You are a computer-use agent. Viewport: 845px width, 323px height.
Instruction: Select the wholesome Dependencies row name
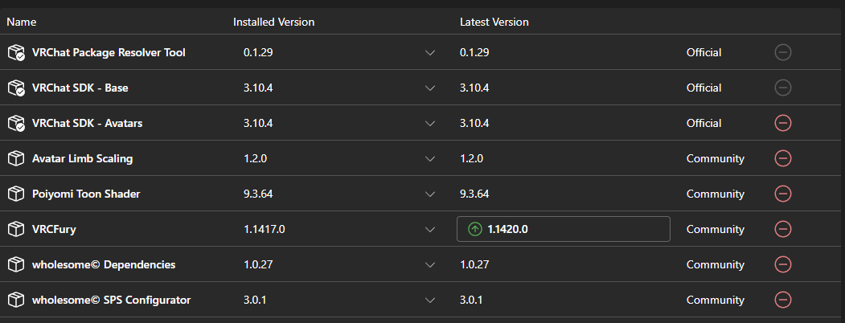[x=104, y=264]
